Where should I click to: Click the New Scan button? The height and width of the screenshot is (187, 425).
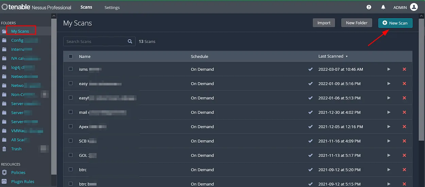tap(395, 23)
